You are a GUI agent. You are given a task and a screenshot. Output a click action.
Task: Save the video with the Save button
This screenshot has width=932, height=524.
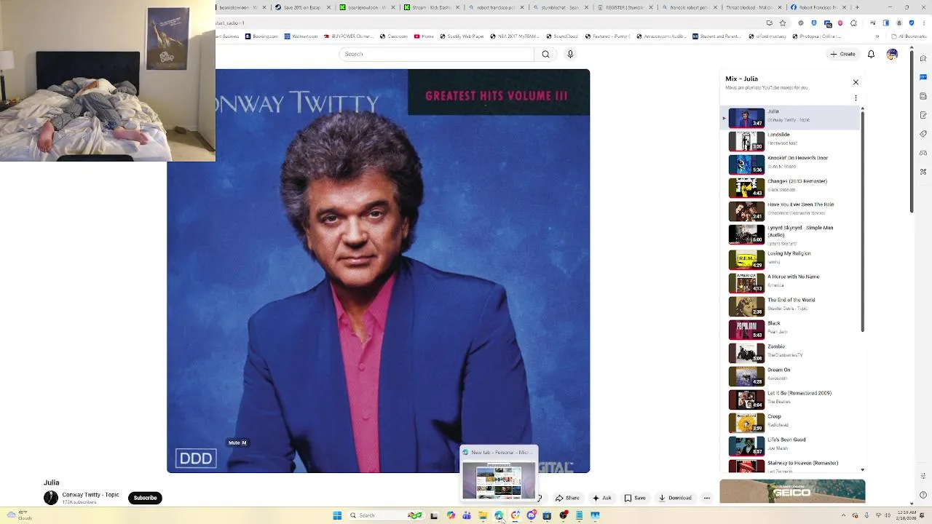coord(635,498)
